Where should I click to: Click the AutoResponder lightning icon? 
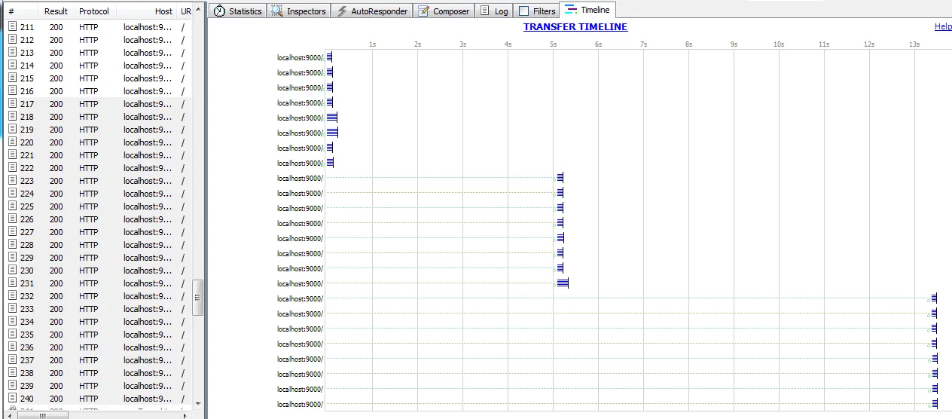coord(342,11)
